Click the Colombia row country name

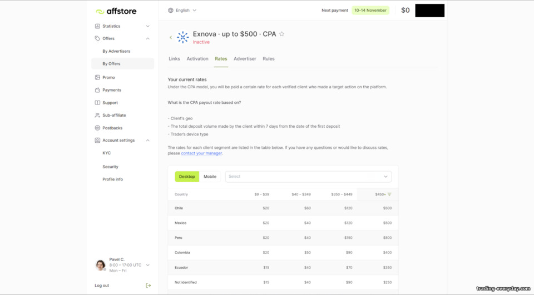coord(182,253)
